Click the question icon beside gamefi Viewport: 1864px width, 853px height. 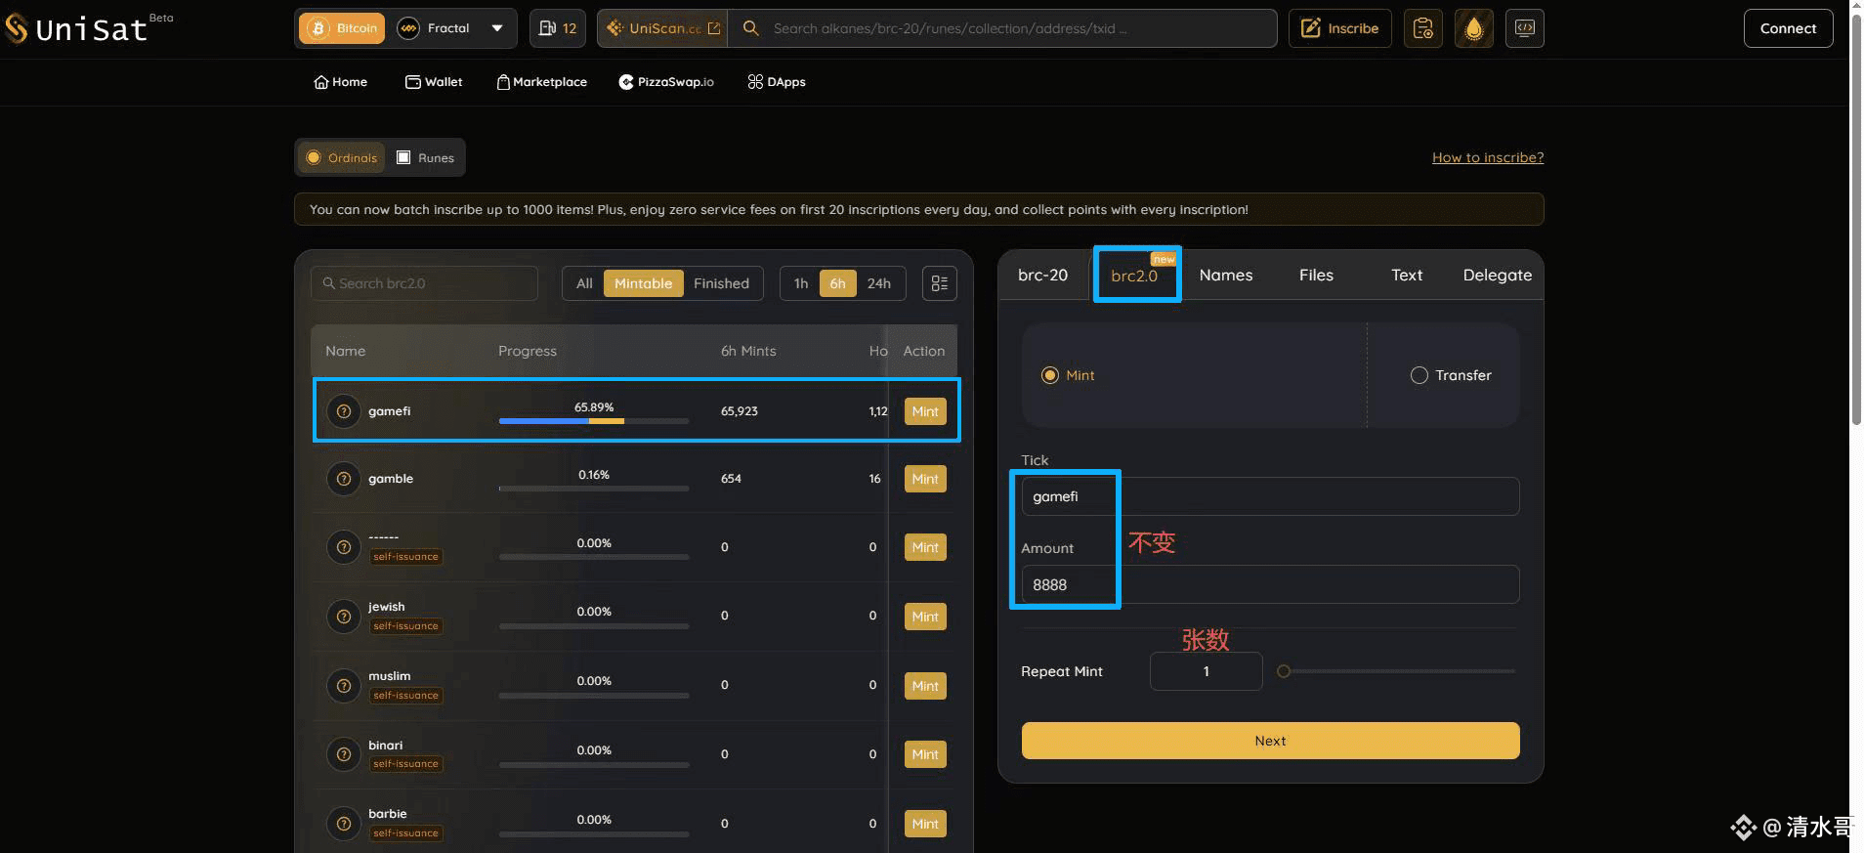coord(344,411)
